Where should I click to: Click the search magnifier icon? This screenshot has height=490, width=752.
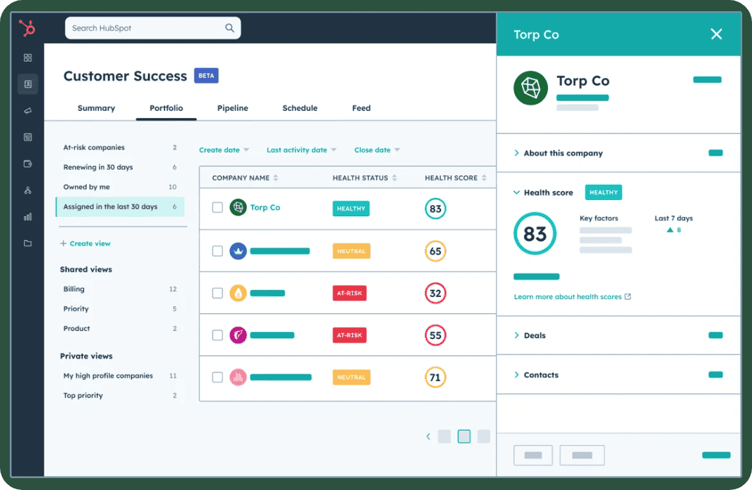229,28
